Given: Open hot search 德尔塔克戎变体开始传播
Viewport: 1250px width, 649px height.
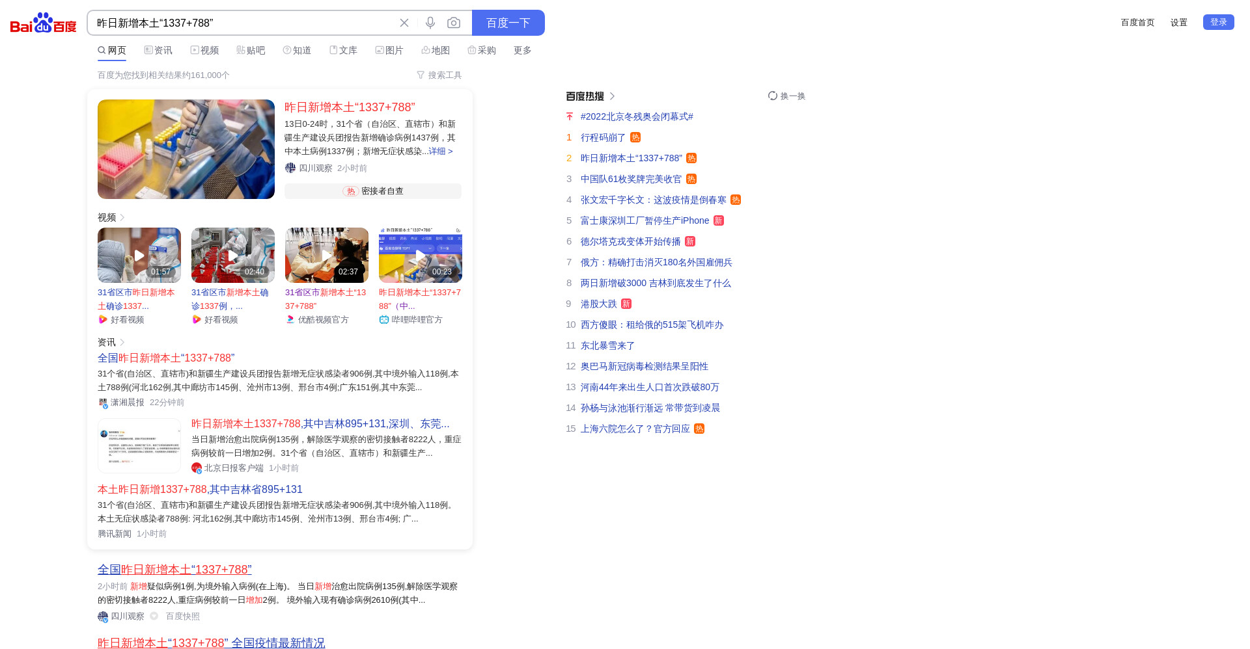Looking at the screenshot, I should coord(630,241).
